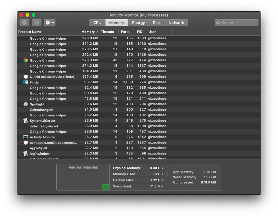Viewport: 278px width, 217px height.
Task: Select Google Chrome Helper using 274.3 MB
Action: [x=139, y=66]
